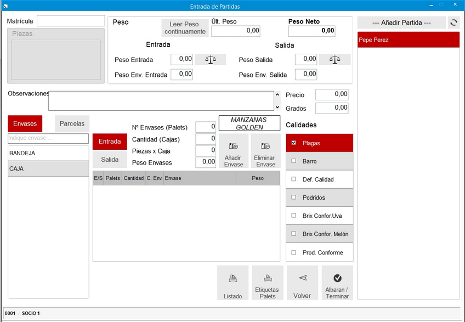Click the Envase column header
This screenshot has height=322, width=465.
[200, 178]
